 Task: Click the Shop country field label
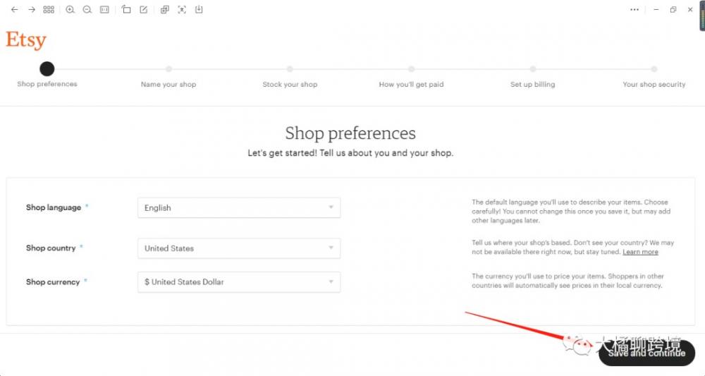tap(51, 248)
